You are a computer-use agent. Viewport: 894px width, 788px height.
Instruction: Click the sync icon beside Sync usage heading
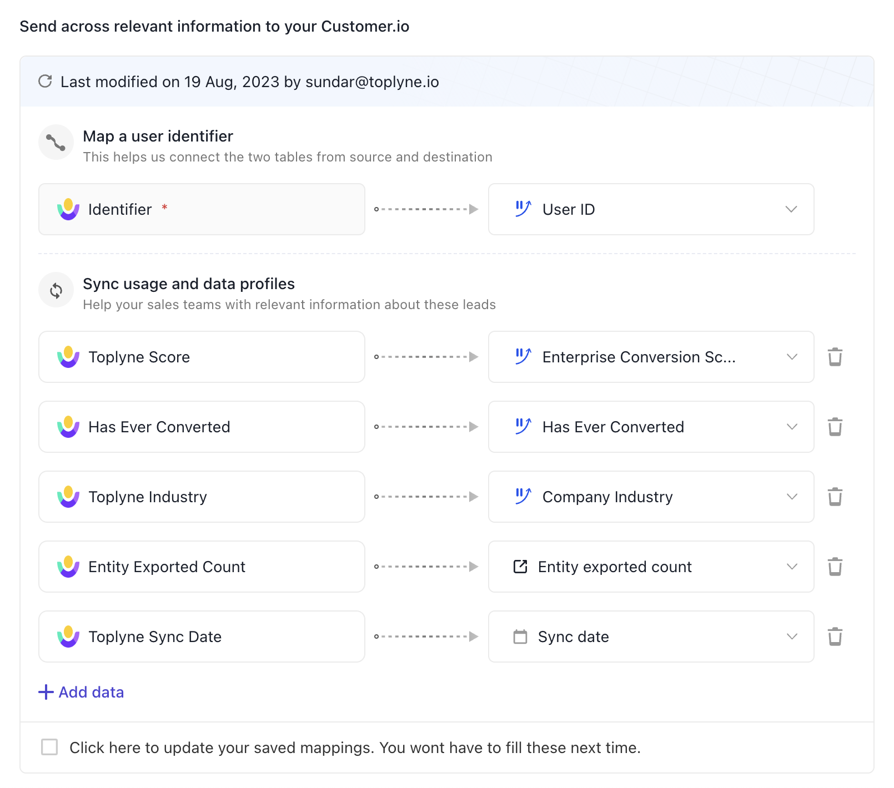(56, 290)
